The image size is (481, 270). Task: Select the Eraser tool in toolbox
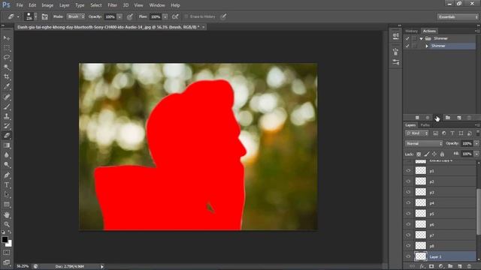point(7,136)
